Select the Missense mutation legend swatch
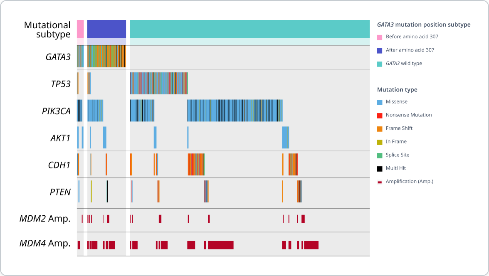The height and width of the screenshot is (276, 489). (x=379, y=101)
